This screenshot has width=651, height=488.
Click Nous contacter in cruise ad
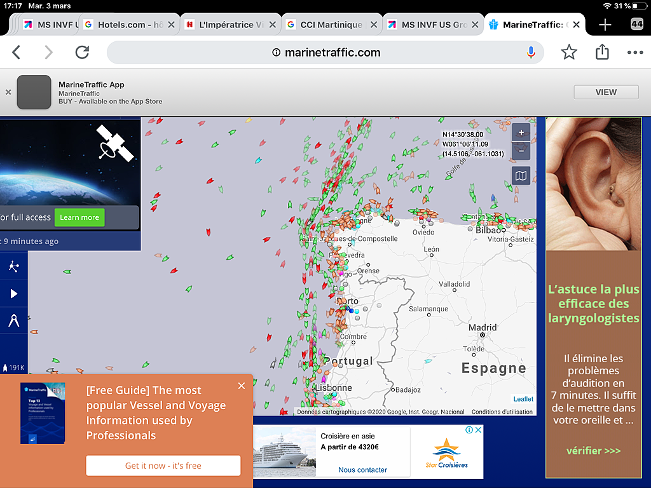coord(362,470)
